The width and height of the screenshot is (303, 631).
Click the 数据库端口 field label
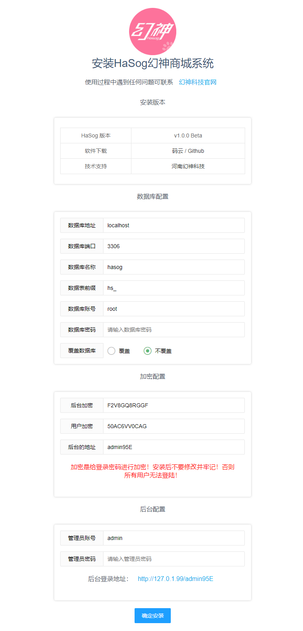82,246
